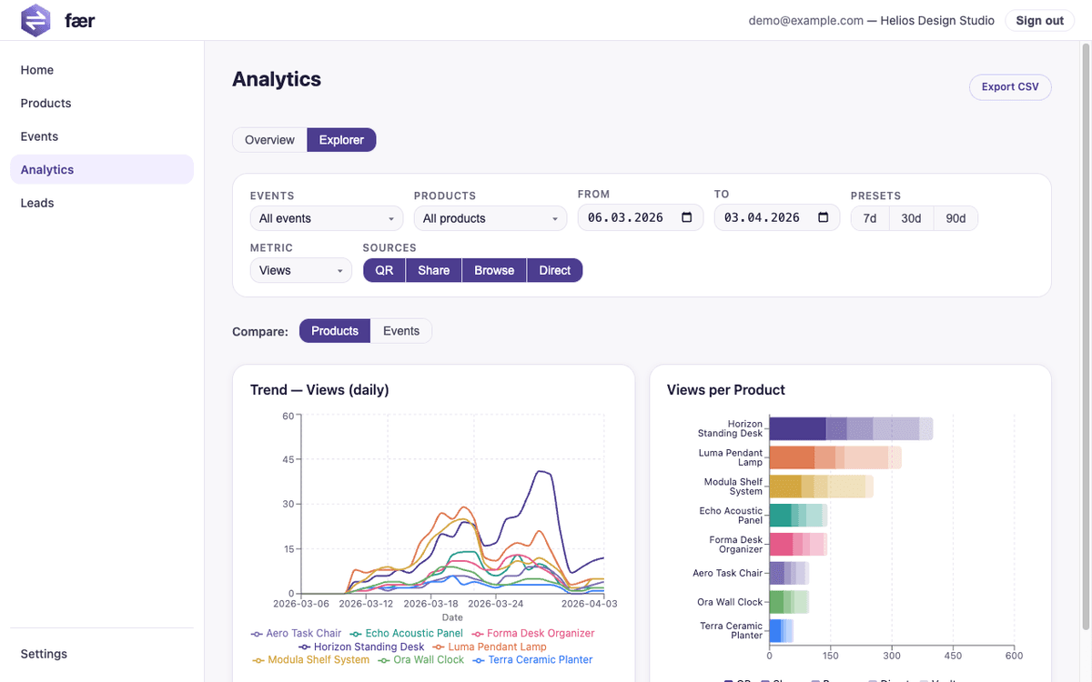Switch Compare mode to Events
The height and width of the screenshot is (682, 1092).
click(401, 331)
